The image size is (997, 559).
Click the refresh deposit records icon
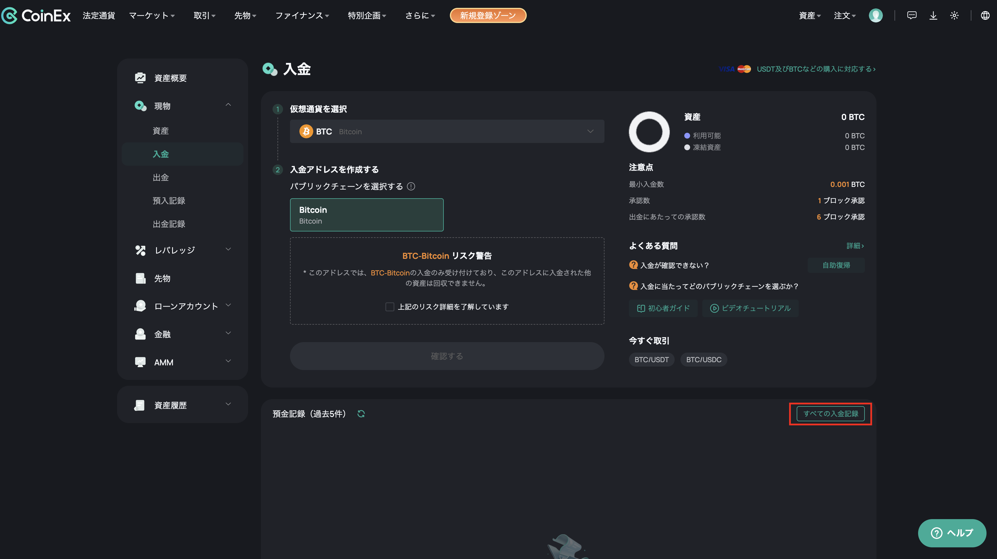pyautogui.click(x=361, y=413)
